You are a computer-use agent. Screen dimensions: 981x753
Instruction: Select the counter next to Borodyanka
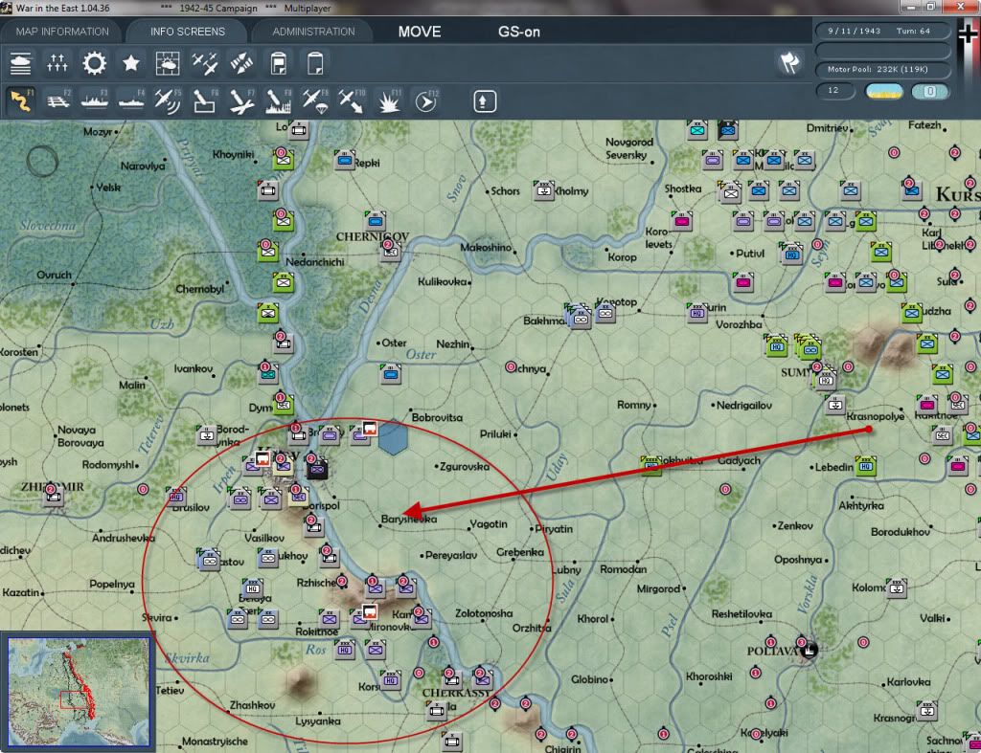click(207, 435)
